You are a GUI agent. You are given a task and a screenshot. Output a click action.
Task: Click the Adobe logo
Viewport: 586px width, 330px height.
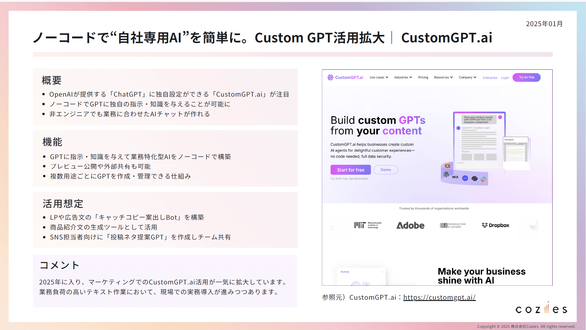pyautogui.click(x=410, y=225)
